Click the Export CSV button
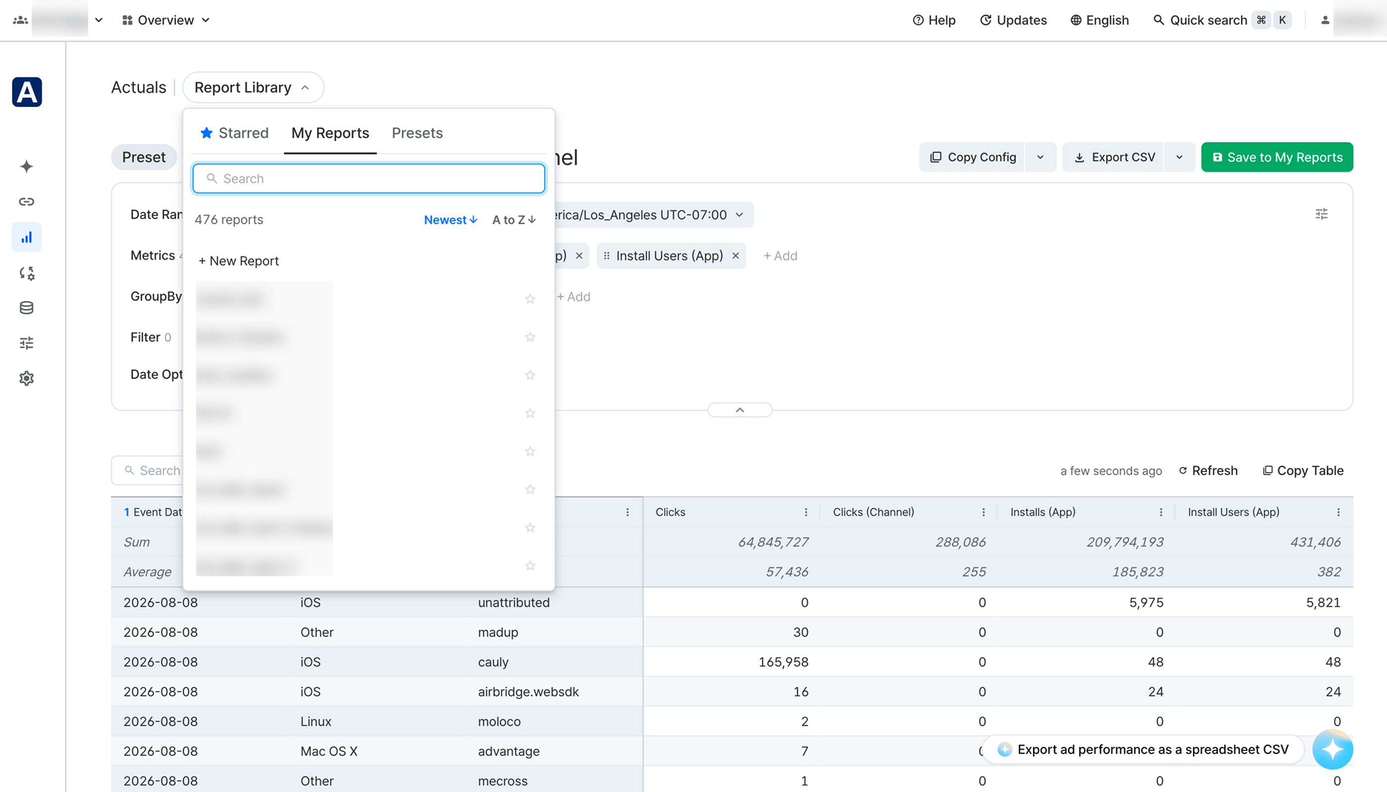1387x792 pixels. pyautogui.click(x=1114, y=157)
